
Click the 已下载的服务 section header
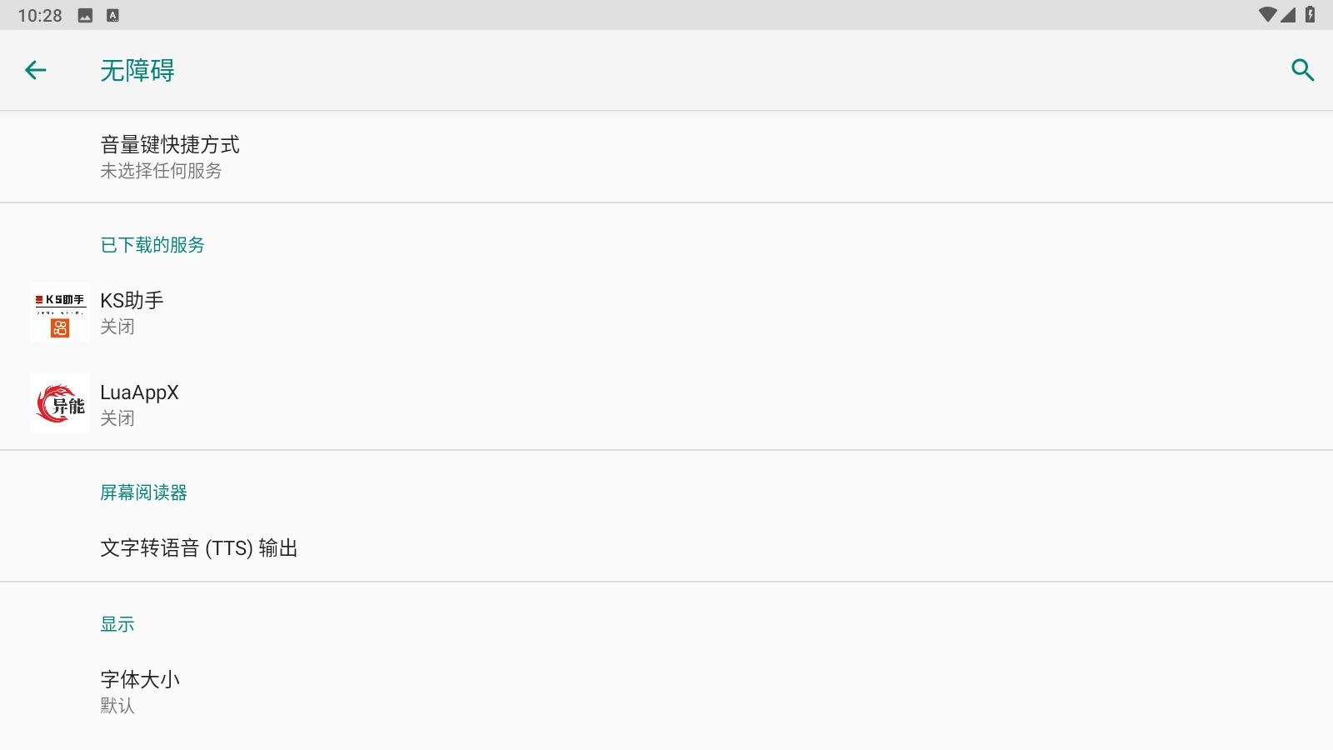[152, 245]
